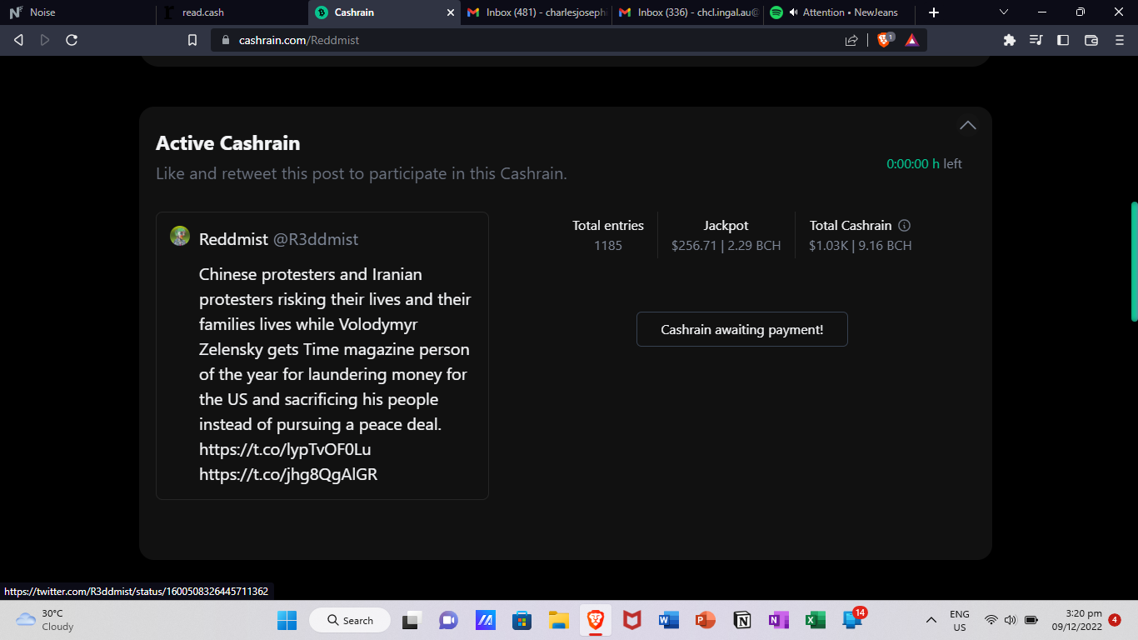Open Microsoft Store from the taskbar
Image resolution: width=1138 pixels, height=640 pixels.
pos(522,620)
